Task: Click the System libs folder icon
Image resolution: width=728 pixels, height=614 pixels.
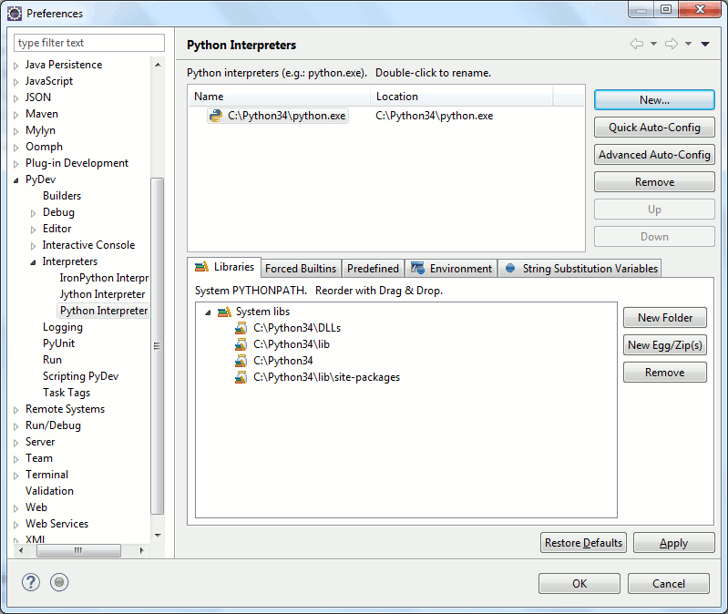Action: 224,312
